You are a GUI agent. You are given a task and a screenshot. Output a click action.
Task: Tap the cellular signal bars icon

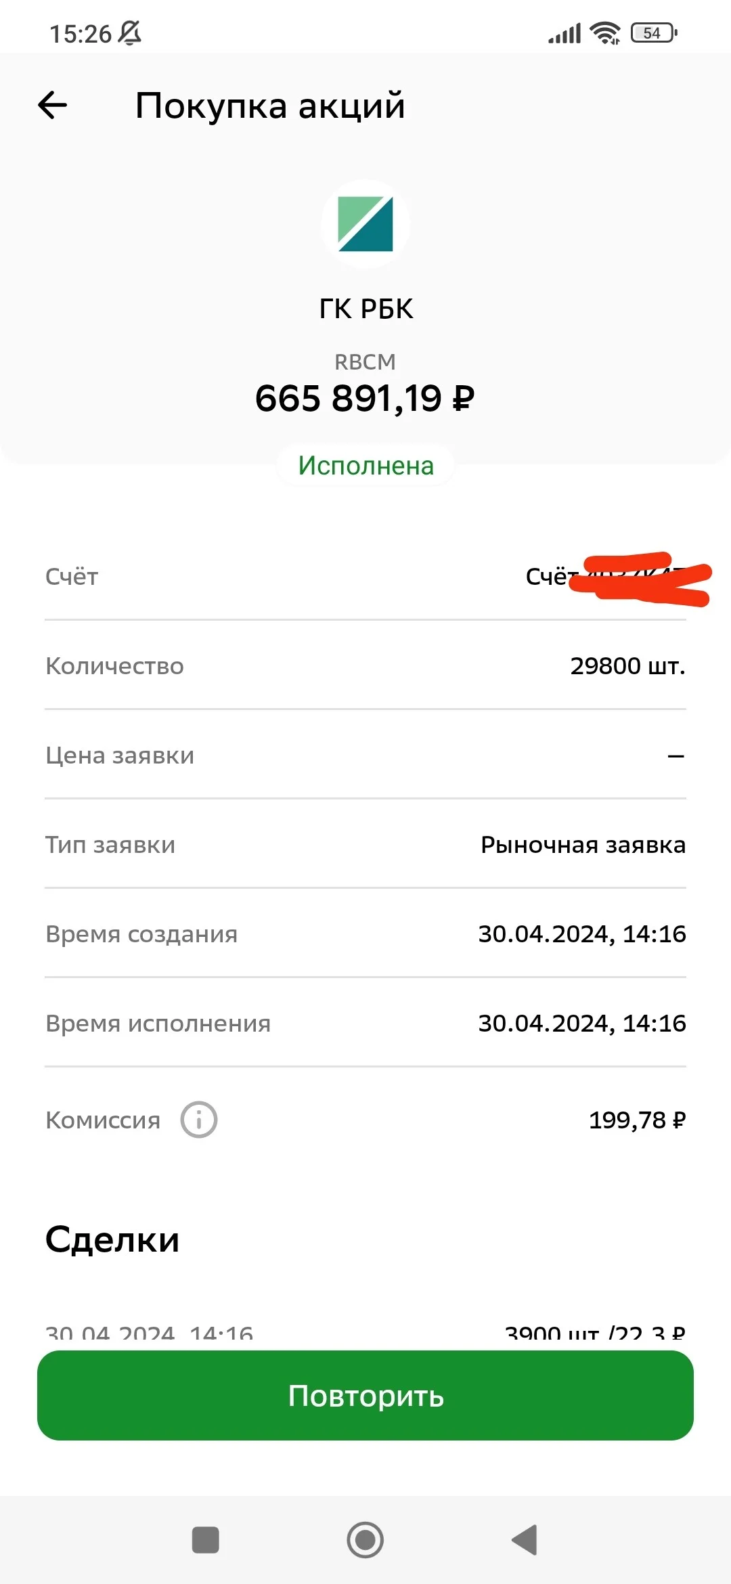pos(564,32)
